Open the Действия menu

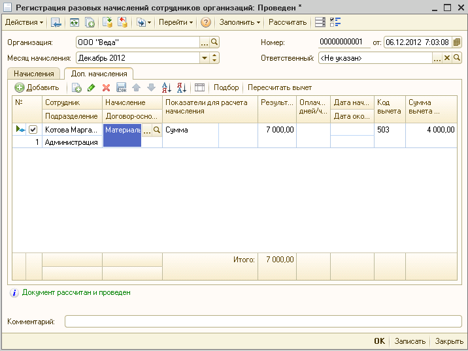coord(24,22)
